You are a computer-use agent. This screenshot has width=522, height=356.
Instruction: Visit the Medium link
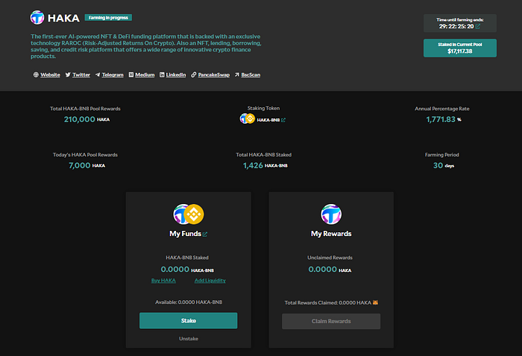(x=142, y=74)
